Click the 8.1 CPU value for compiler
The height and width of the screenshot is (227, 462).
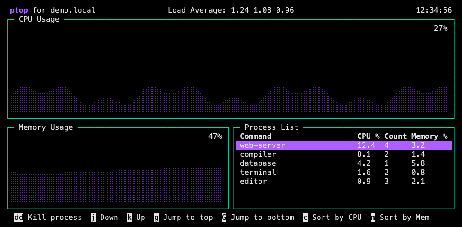(x=364, y=154)
